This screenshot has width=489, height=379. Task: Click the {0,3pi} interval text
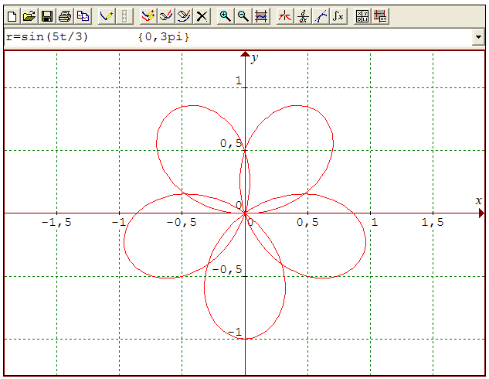[164, 37]
